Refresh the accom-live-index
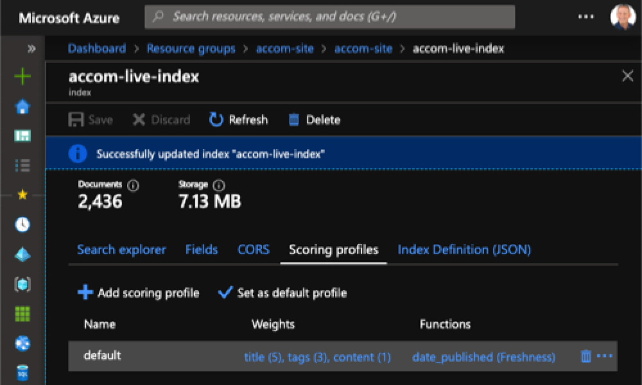 [238, 119]
